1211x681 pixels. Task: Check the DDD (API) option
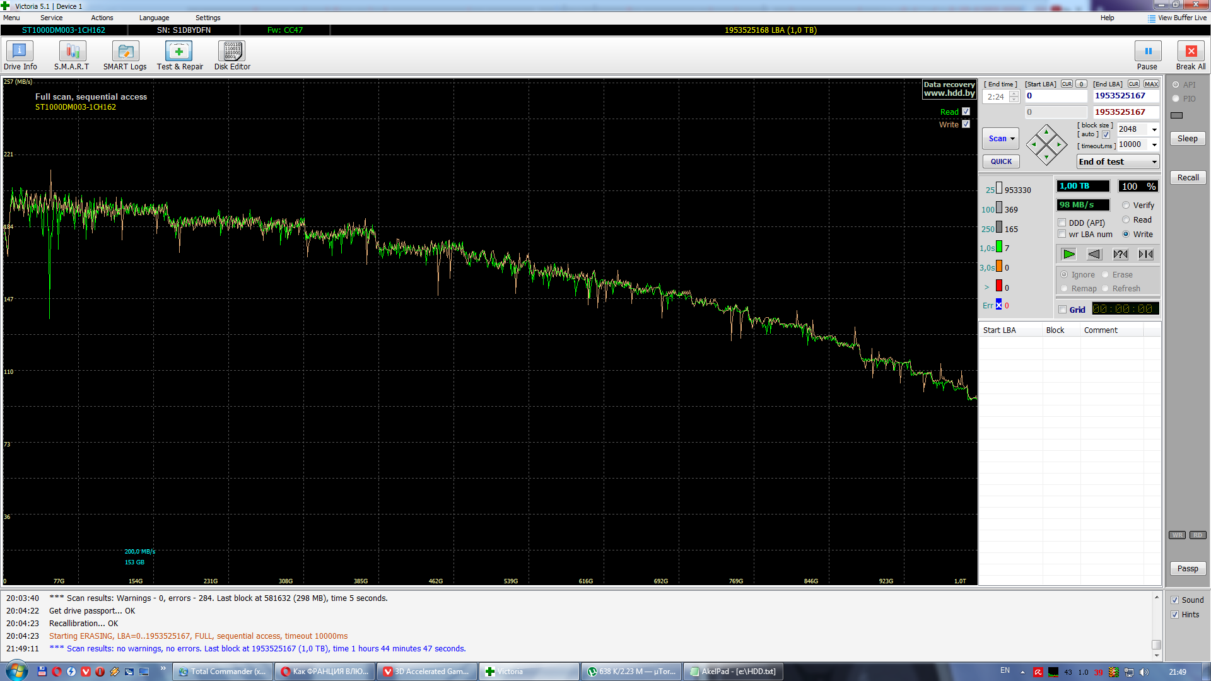point(1062,223)
